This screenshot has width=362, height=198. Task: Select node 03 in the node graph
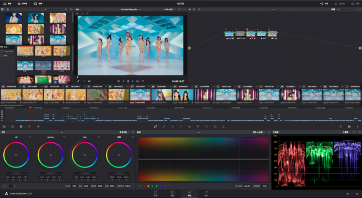251,34
